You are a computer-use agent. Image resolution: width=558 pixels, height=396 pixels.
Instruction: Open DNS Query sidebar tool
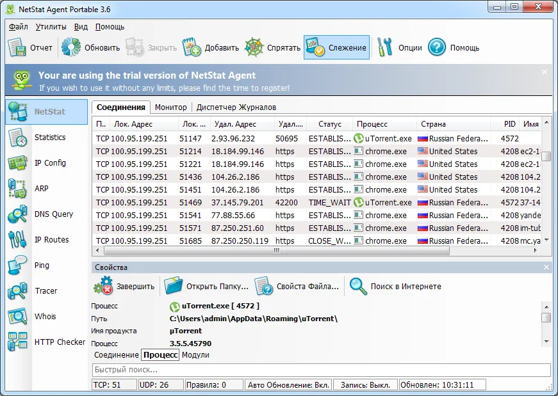click(x=17, y=214)
